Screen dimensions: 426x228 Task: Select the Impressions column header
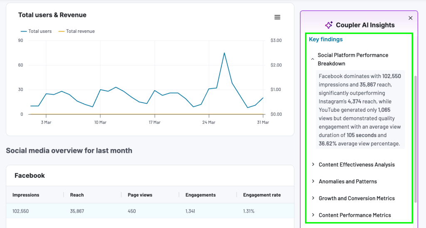pyautogui.click(x=26, y=195)
